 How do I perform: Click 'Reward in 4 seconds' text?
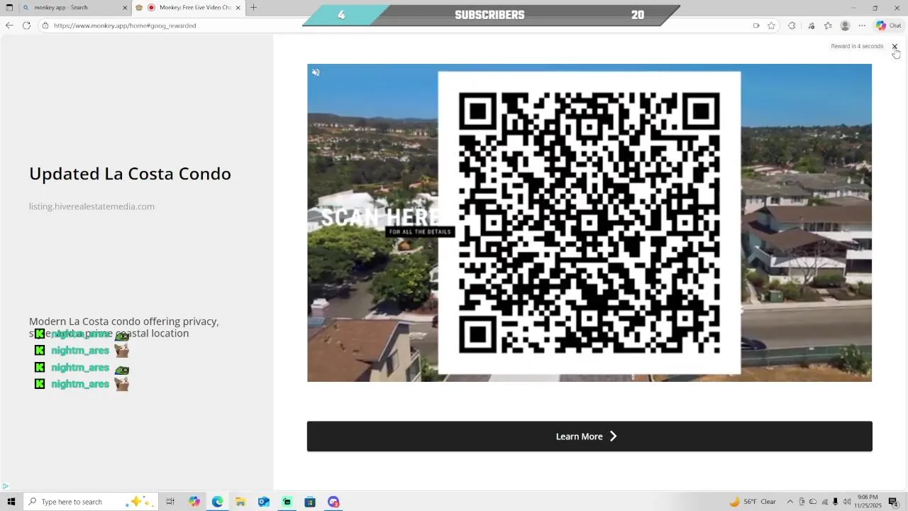pyautogui.click(x=857, y=46)
